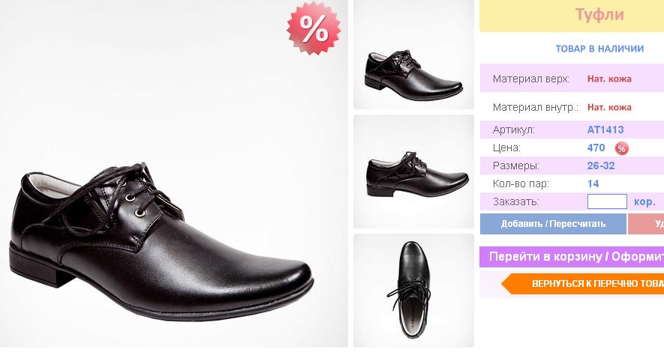Click the small percent icon beside price 470
Viewport: 664px width, 352px height.
click(621, 148)
